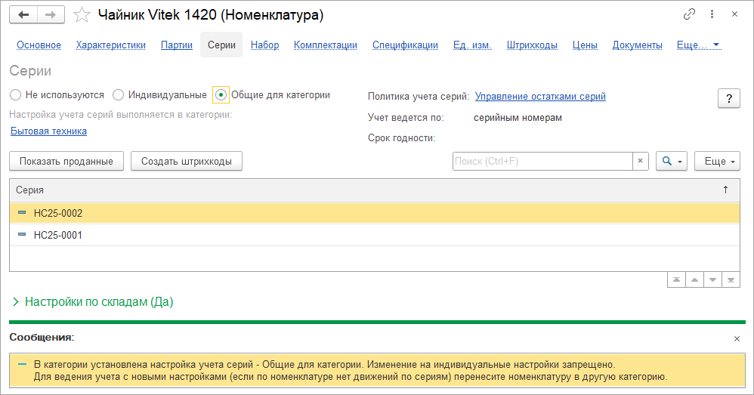Clear the search field with X icon
The image size is (754, 395).
click(641, 161)
